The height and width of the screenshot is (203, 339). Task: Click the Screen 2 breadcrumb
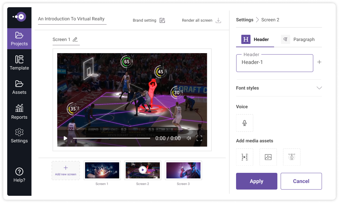(270, 20)
